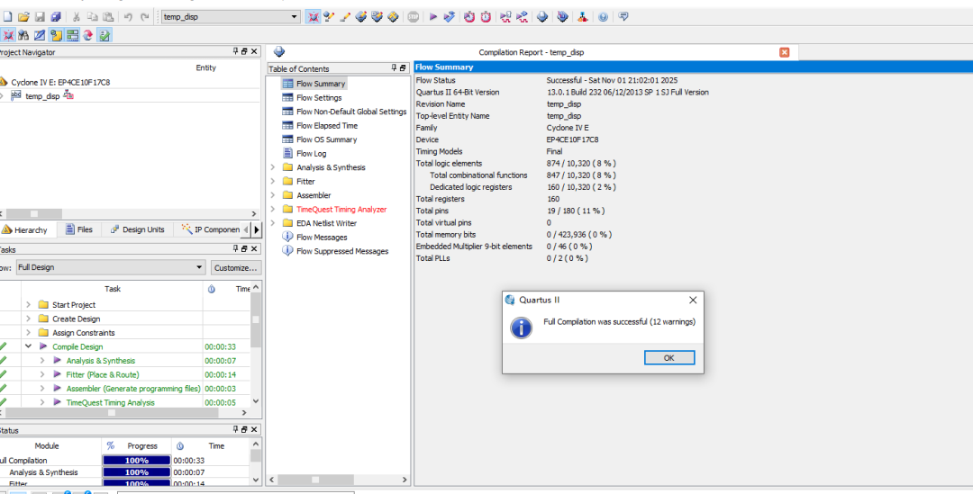The height and width of the screenshot is (494, 973).
Task: Click the Save icon in the toolbar
Action: click(40, 17)
